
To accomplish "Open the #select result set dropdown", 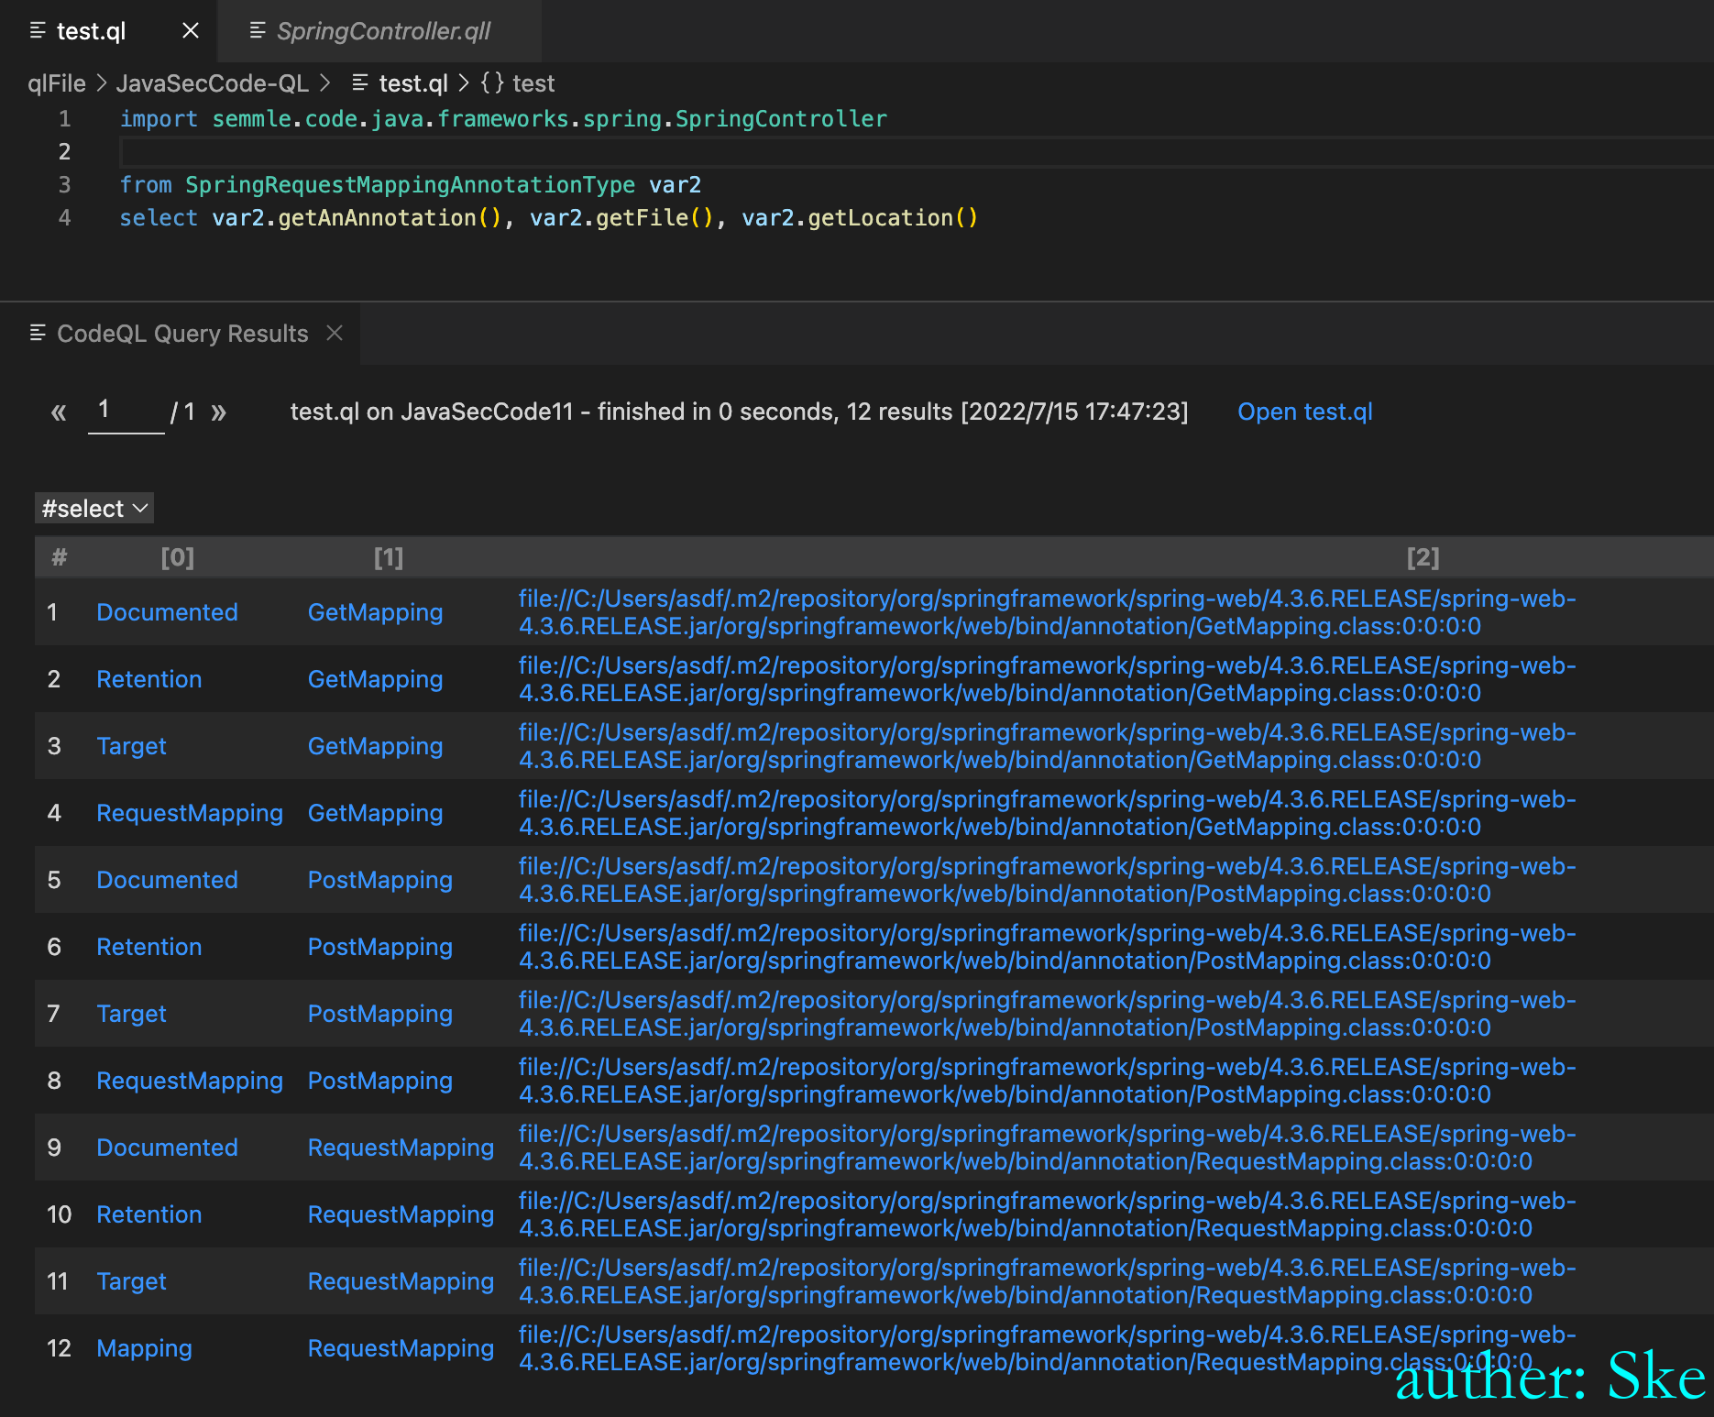I will tap(94, 508).
